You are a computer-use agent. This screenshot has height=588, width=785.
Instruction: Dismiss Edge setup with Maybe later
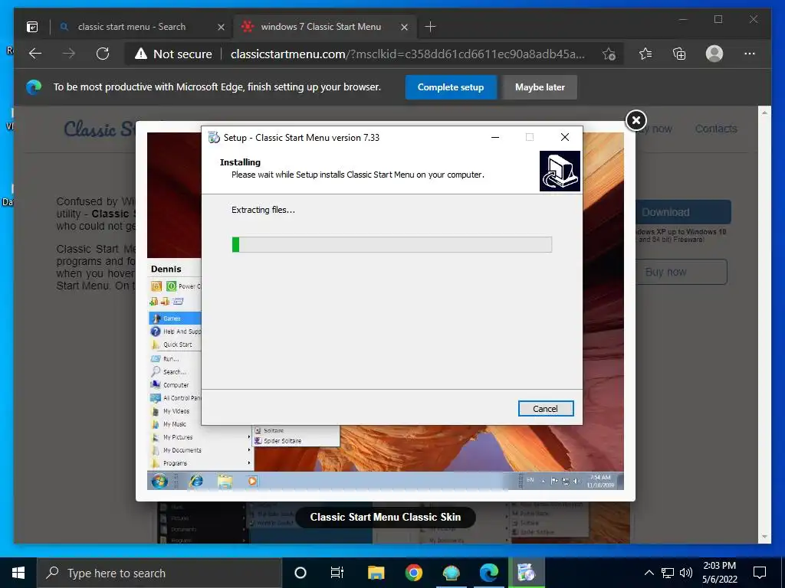click(540, 87)
